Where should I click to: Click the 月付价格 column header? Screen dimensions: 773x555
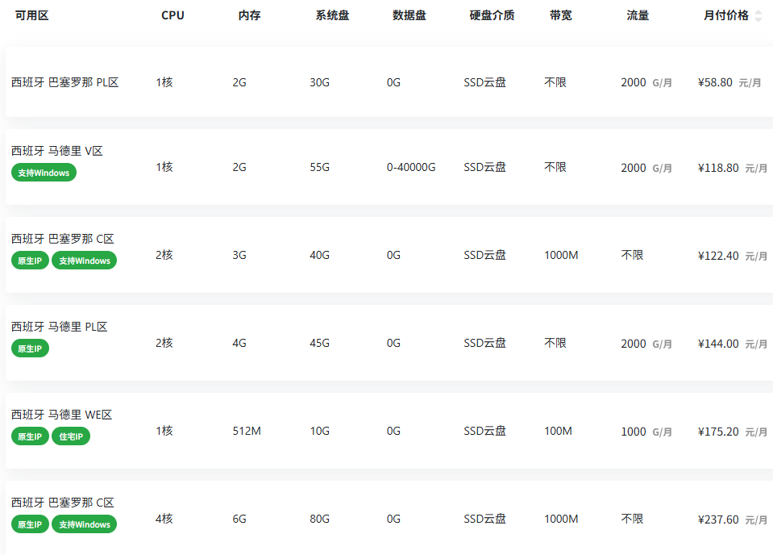[725, 15]
